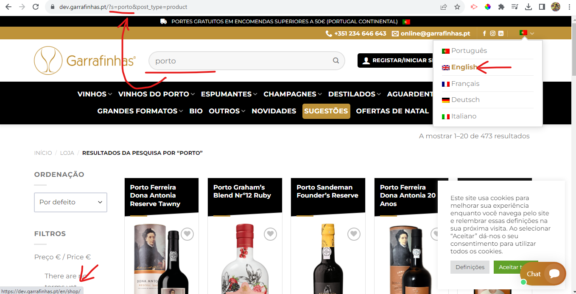Visit the Garrafinhas LinkedIn page

(501, 33)
